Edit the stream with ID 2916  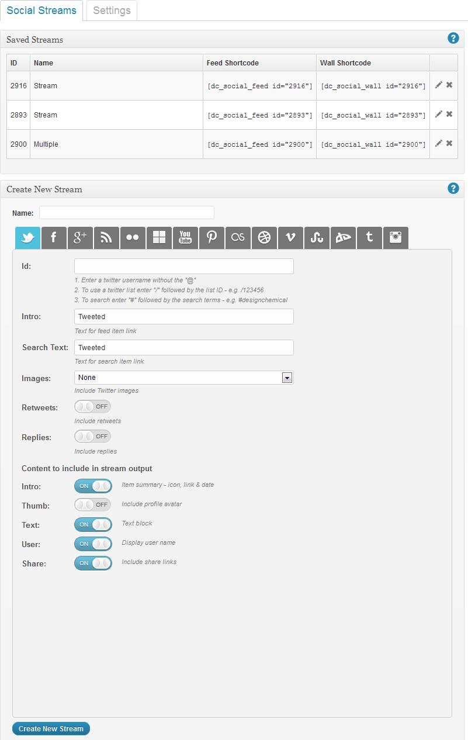[x=438, y=85]
